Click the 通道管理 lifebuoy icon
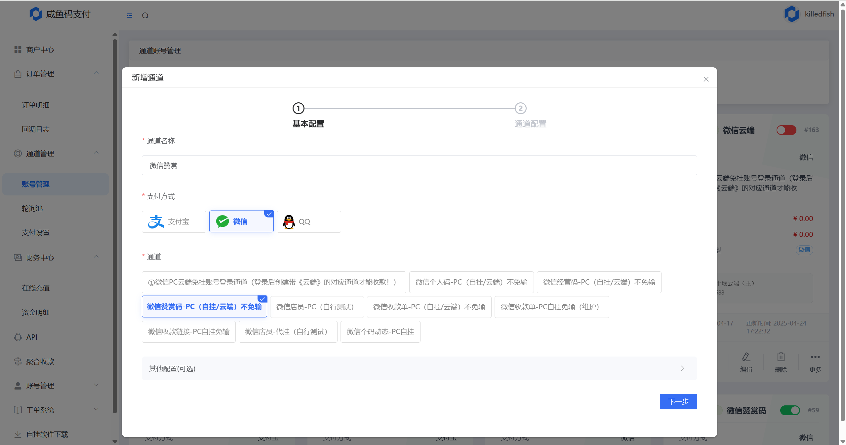846x445 pixels. pyautogui.click(x=18, y=154)
